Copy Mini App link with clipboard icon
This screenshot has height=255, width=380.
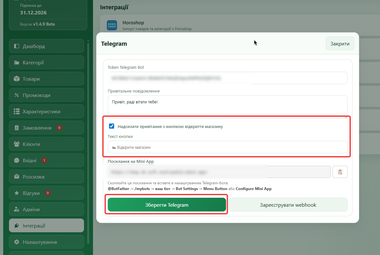pos(340,172)
